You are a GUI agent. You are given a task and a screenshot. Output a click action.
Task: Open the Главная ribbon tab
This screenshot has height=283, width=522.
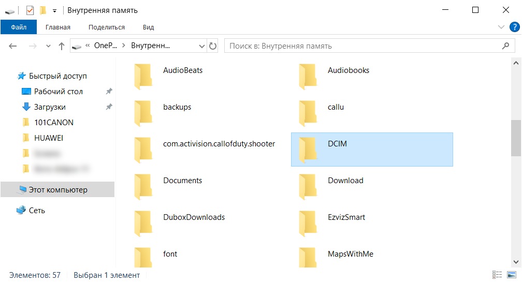pos(58,27)
